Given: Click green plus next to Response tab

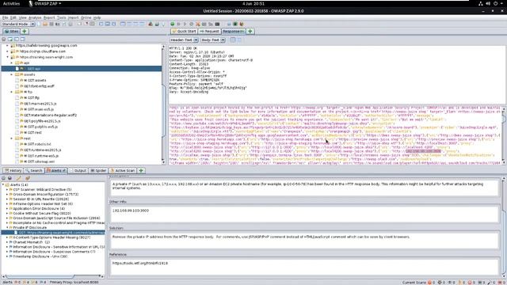Looking at the screenshot, I should [250, 32].
